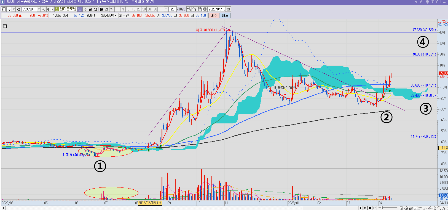Click the candle count field 291
This screenshot has height=210, width=448.
pos(172,9)
